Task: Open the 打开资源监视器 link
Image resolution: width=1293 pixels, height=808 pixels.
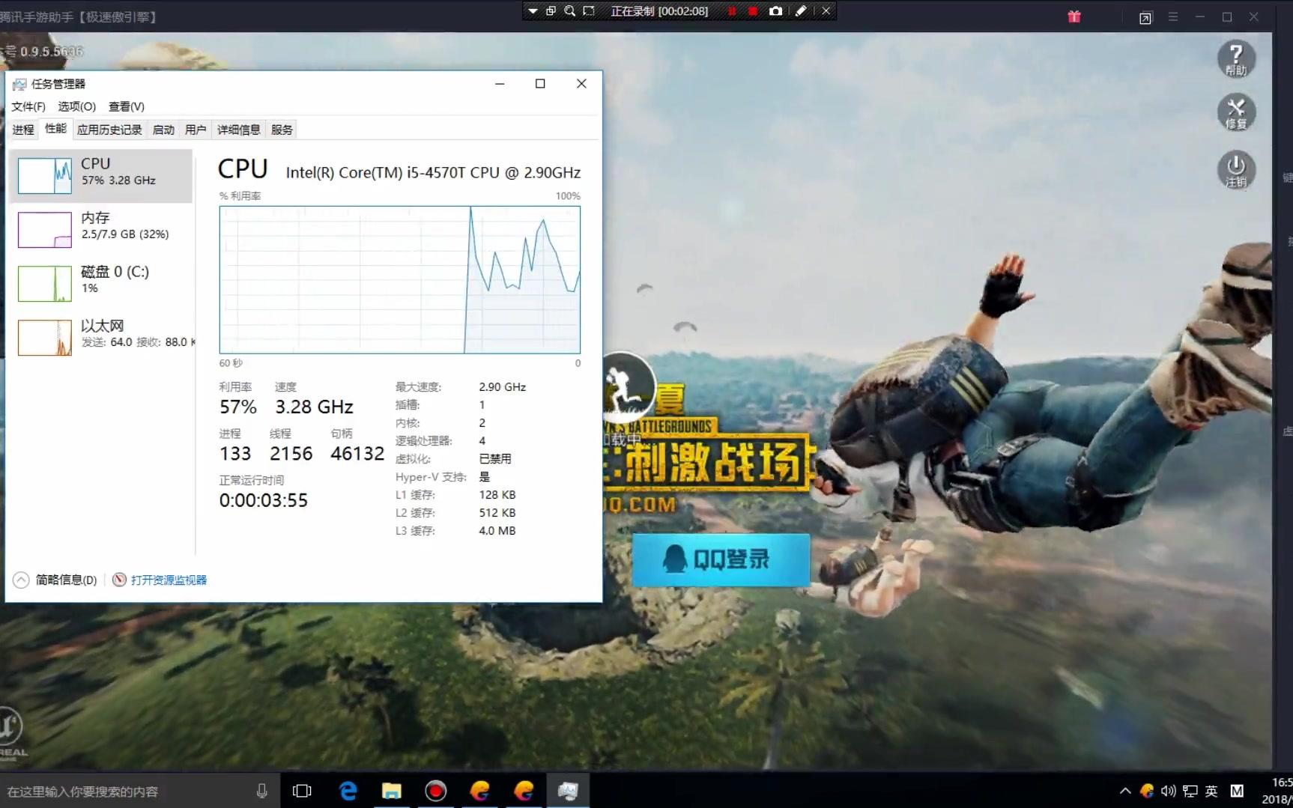Action: 169,580
